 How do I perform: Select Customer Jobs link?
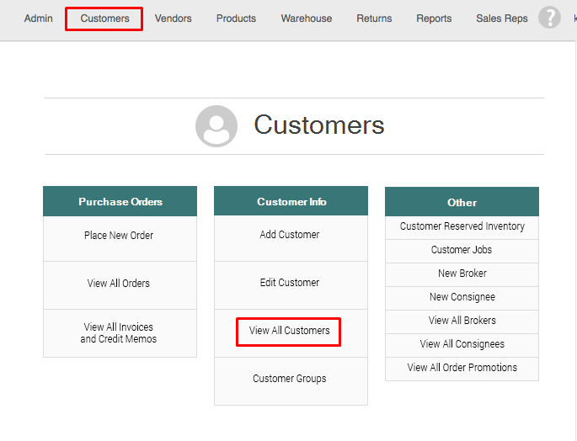pyautogui.click(x=462, y=250)
